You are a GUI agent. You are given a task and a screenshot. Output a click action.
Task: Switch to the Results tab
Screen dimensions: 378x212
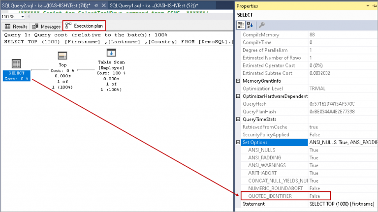16,26
